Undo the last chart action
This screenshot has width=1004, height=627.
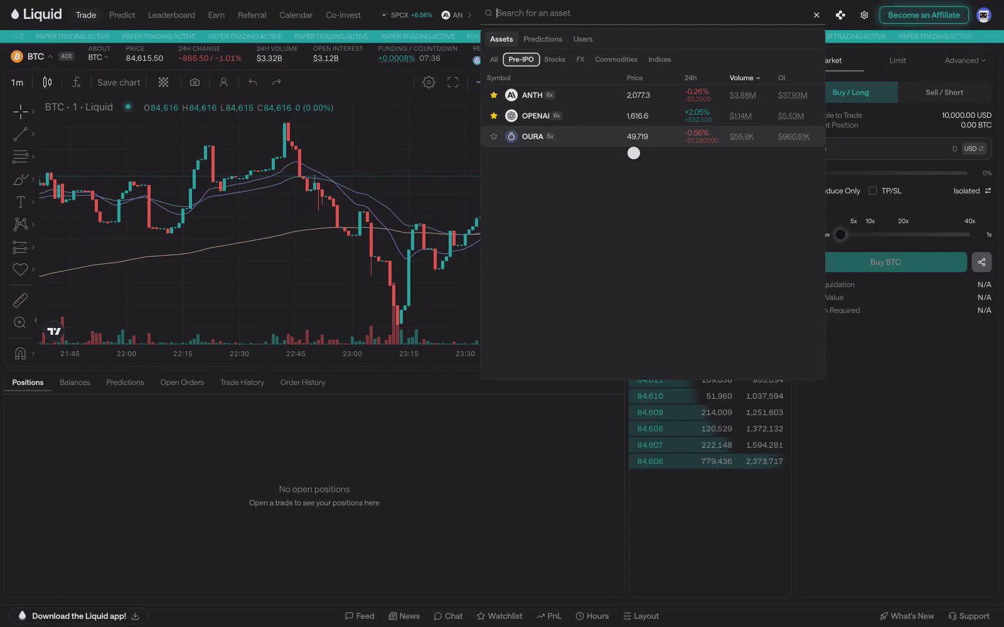click(x=253, y=82)
